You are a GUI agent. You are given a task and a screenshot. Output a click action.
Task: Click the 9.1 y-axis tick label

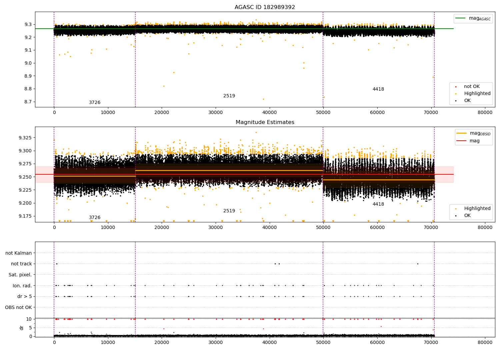click(x=28, y=50)
